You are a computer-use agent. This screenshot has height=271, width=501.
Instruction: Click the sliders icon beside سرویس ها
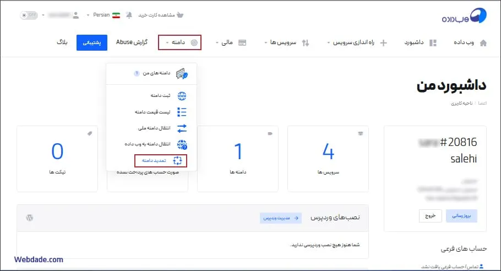[306, 43]
